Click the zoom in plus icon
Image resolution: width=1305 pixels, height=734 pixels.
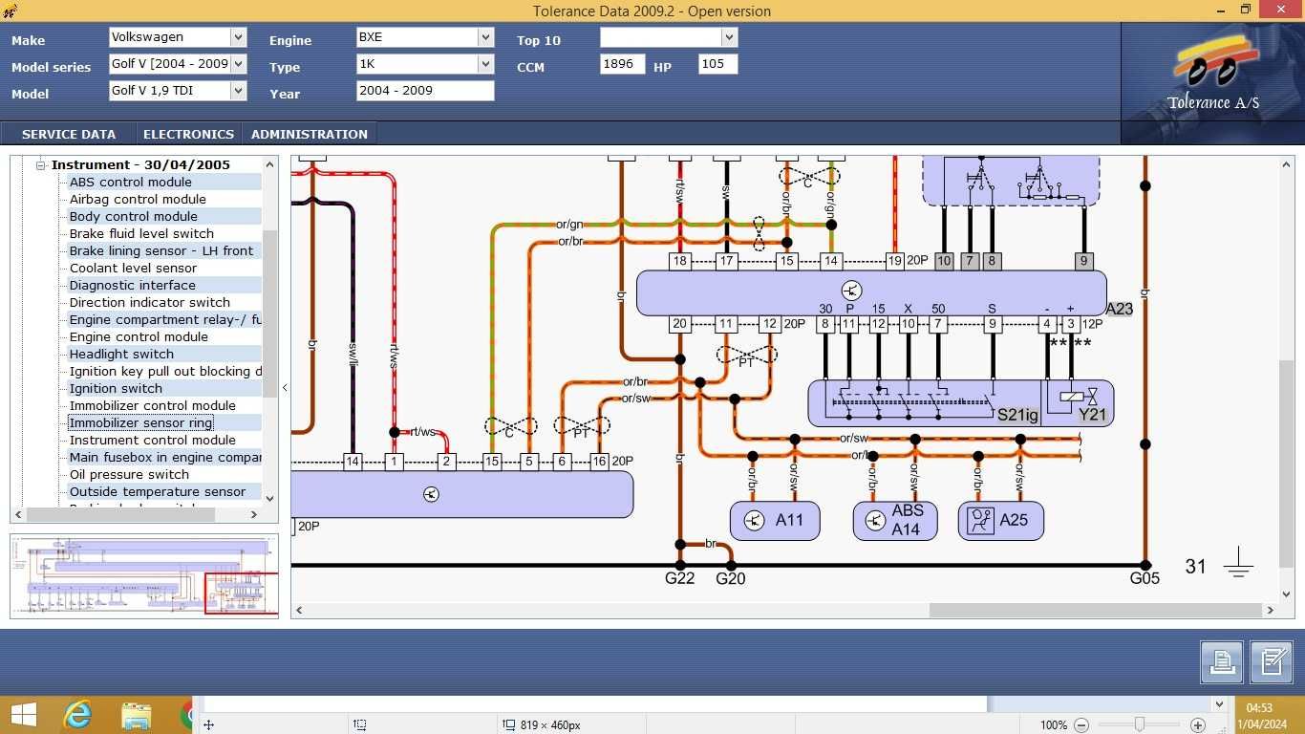pyautogui.click(x=1198, y=725)
